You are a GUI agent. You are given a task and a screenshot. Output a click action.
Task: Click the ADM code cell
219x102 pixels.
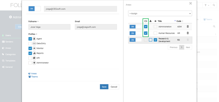click(179, 27)
